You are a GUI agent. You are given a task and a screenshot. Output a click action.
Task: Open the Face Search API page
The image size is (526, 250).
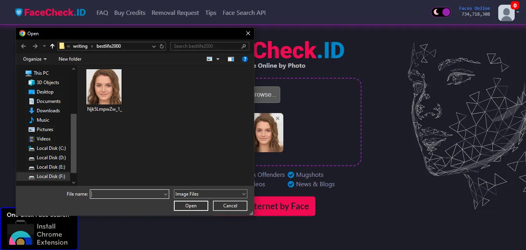click(244, 13)
